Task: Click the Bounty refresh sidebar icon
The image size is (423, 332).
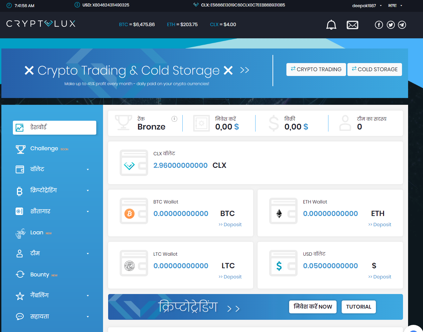Action: coord(20,275)
